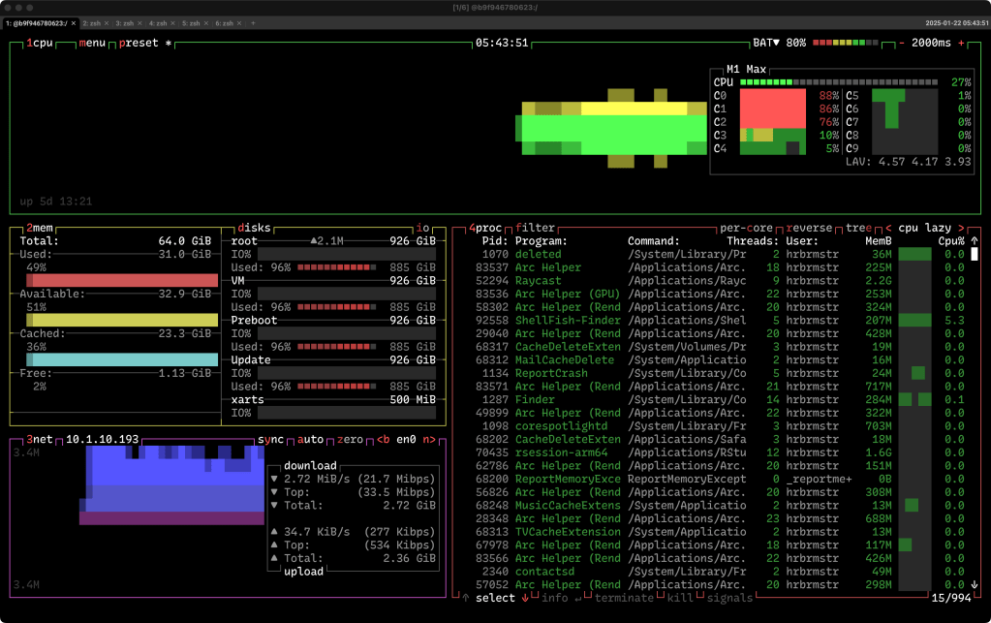Image resolution: width=991 pixels, height=623 pixels.
Task: Decrease update interval with minus sign
Action: (x=901, y=43)
